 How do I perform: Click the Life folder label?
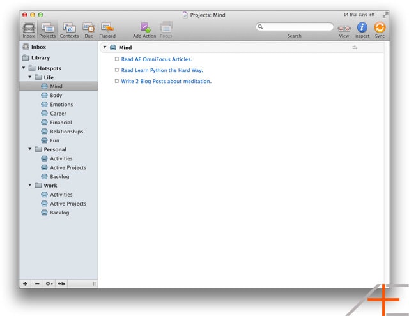[49, 77]
